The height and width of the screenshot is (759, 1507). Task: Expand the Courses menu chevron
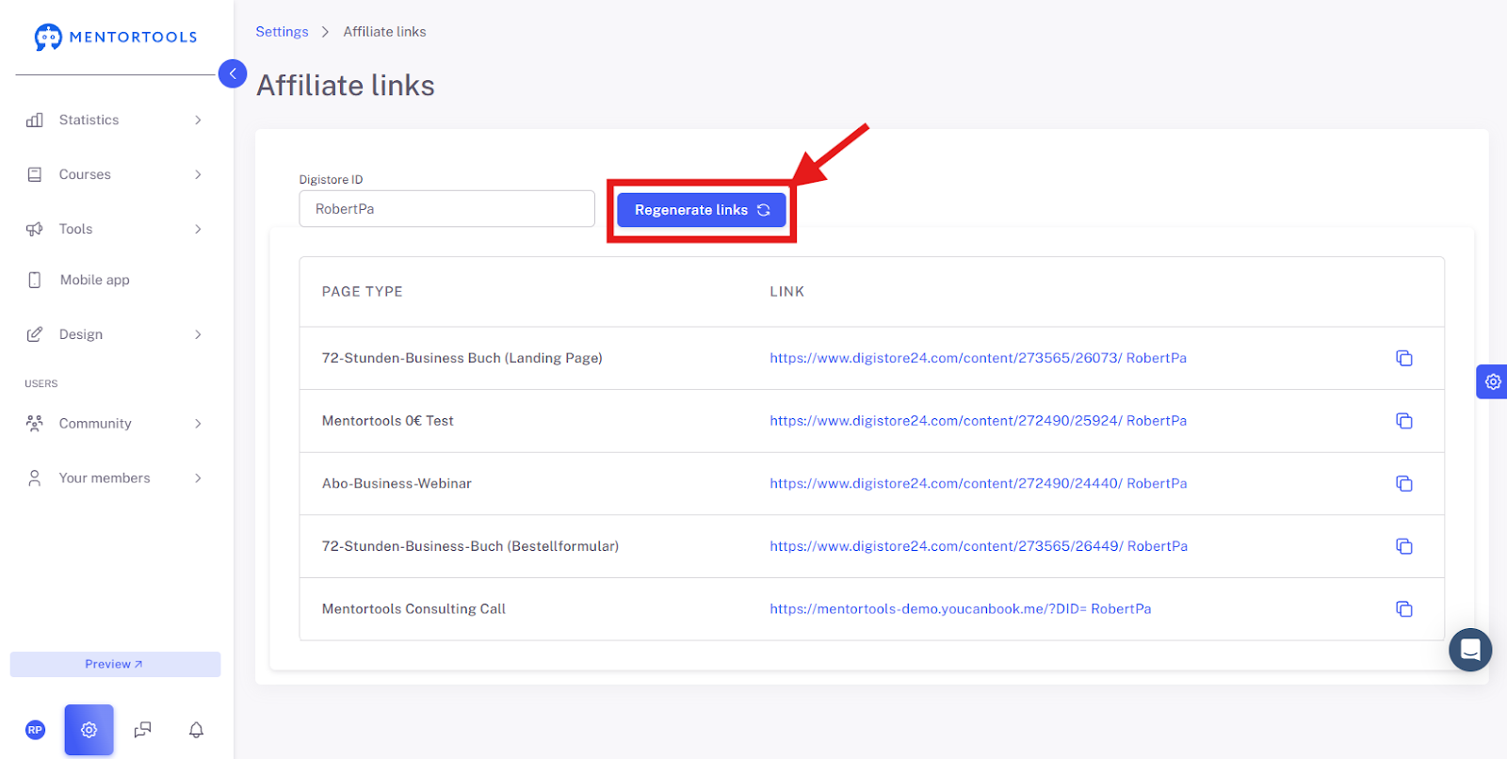tap(198, 174)
